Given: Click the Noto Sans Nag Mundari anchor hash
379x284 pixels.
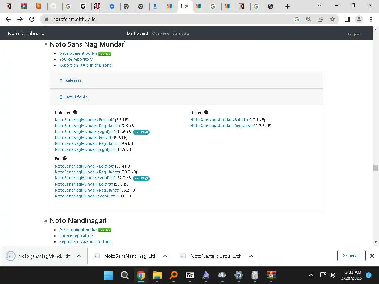Looking at the screenshot, I should [x=46, y=44].
